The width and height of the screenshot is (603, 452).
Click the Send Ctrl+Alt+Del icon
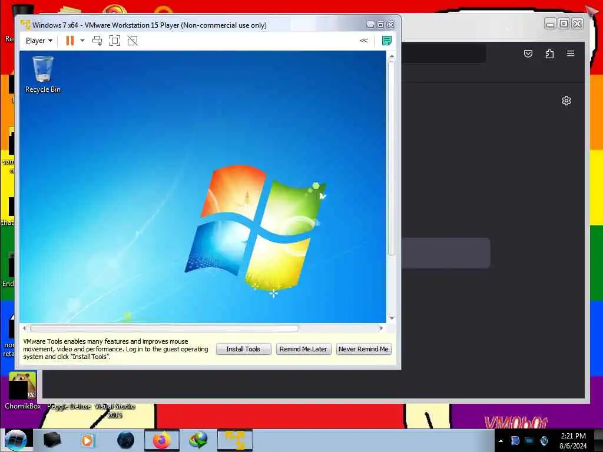point(97,41)
